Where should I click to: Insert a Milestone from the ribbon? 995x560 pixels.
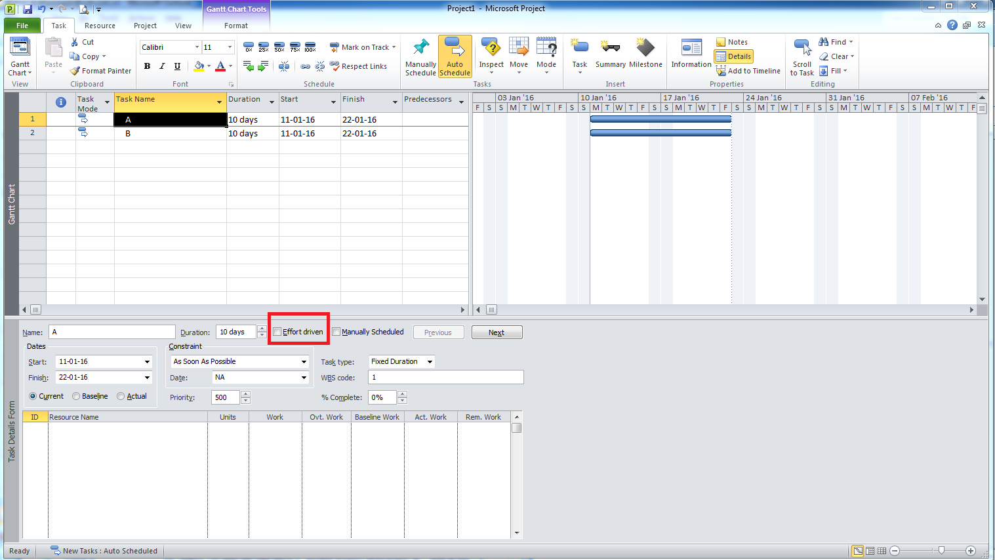[645, 50]
